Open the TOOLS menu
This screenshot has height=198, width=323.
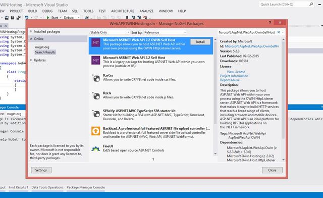coord(88,11)
